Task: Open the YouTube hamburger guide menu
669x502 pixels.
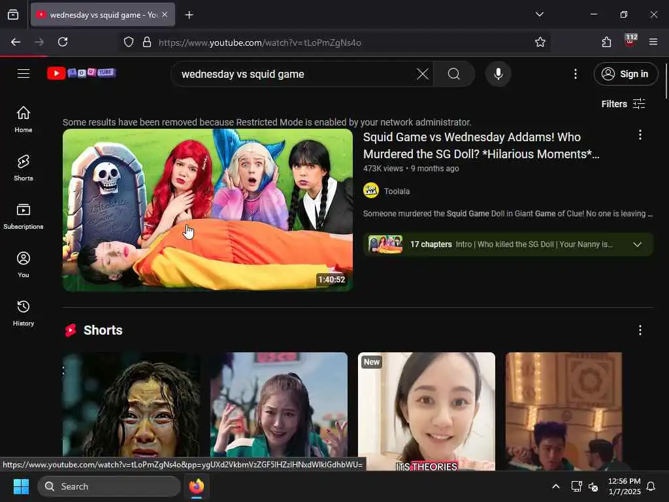Action: pos(24,74)
